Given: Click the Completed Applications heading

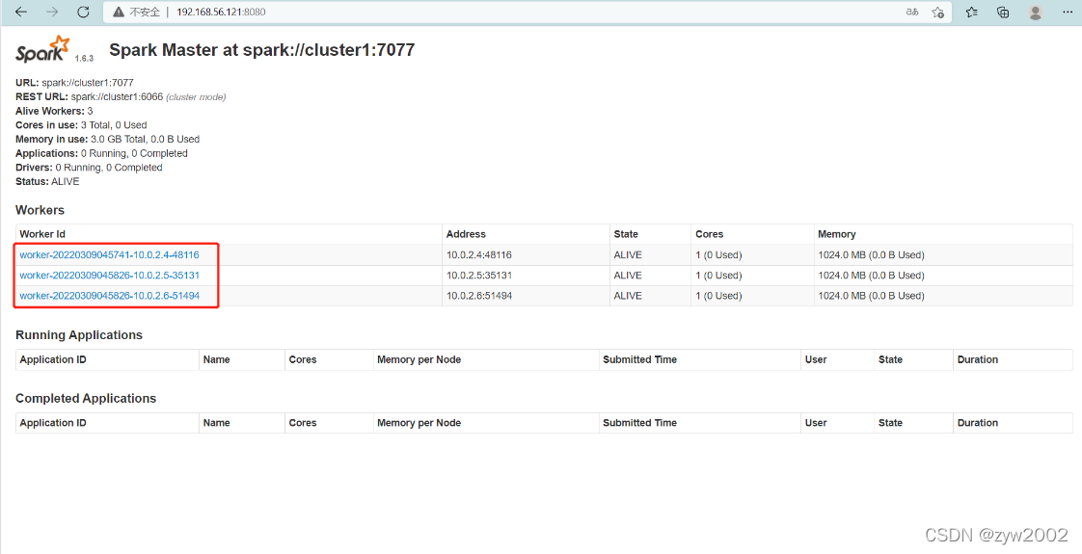Looking at the screenshot, I should pyautogui.click(x=86, y=398).
